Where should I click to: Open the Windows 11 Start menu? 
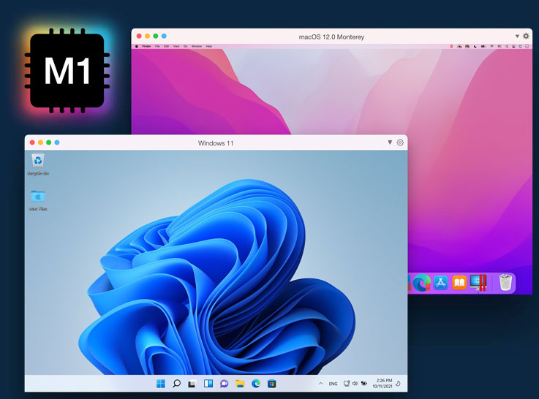(x=161, y=384)
